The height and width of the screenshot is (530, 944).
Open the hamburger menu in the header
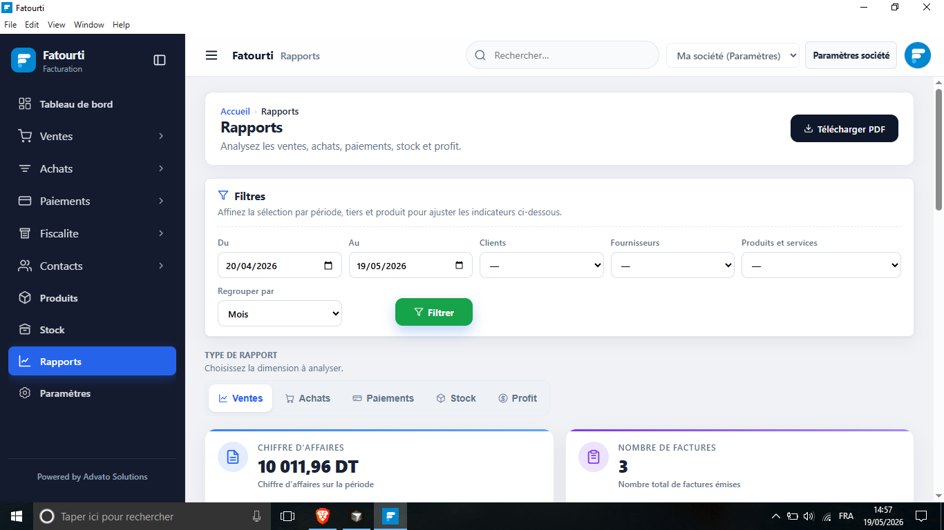tap(211, 55)
